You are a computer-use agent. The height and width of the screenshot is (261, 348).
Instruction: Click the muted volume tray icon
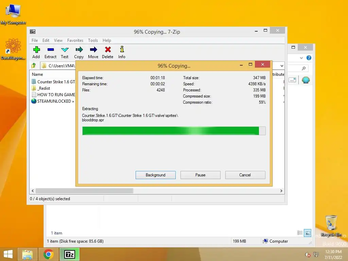click(x=308, y=255)
